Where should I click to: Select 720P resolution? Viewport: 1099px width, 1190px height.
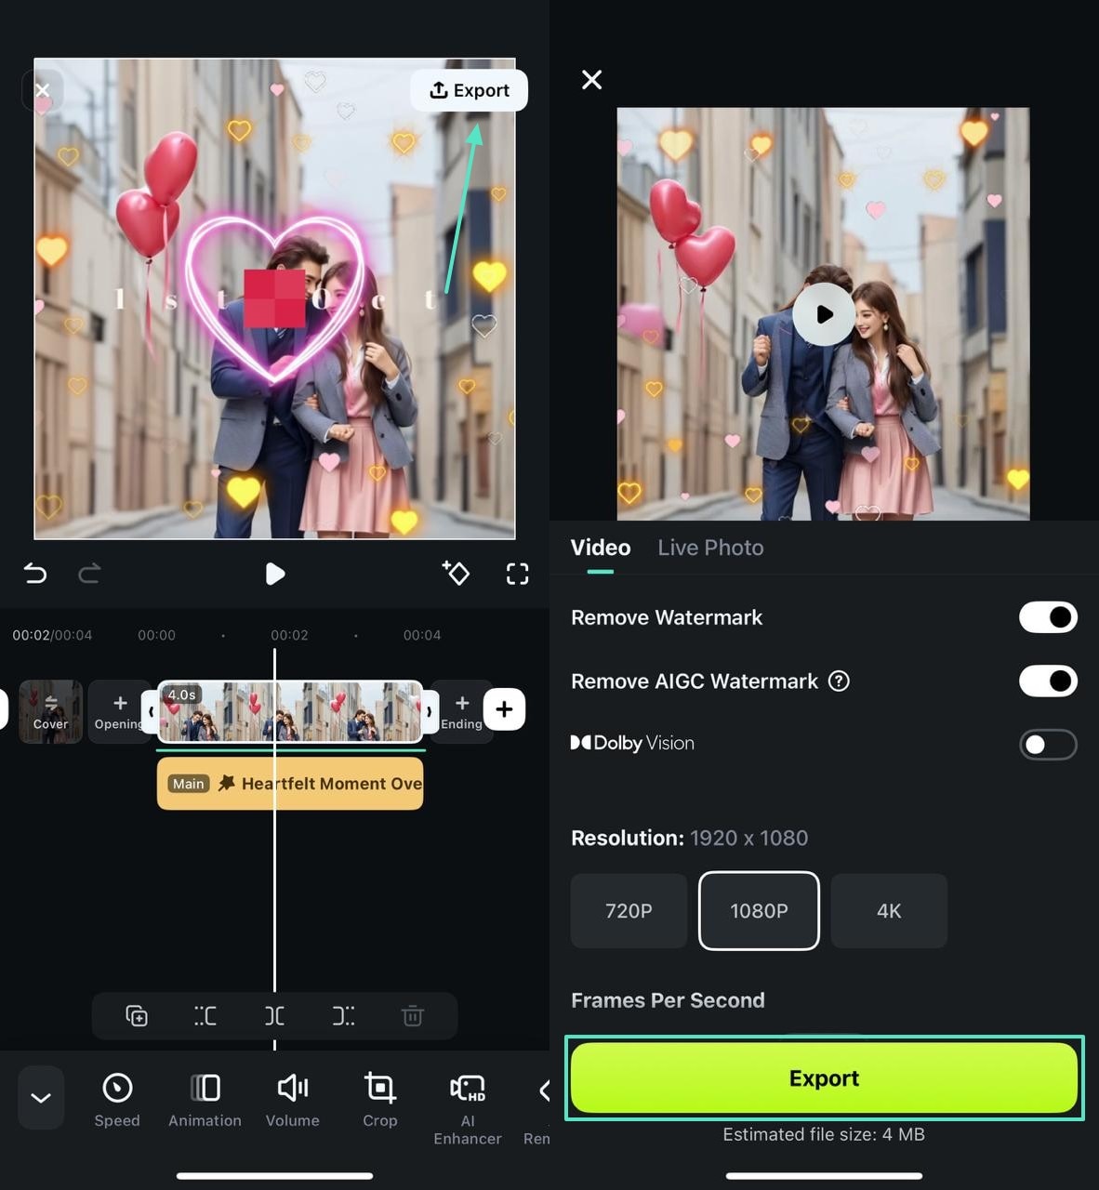pos(629,911)
